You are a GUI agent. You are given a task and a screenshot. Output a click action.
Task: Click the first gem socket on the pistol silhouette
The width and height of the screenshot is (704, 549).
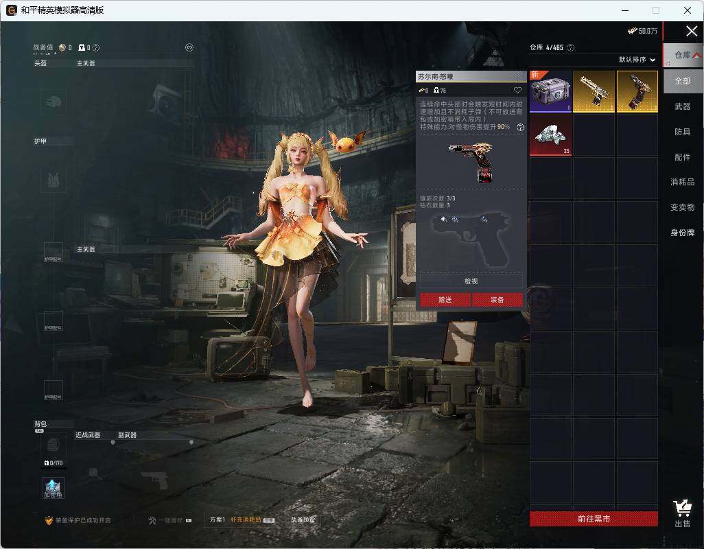pyautogui.click(x=443, y=219)
